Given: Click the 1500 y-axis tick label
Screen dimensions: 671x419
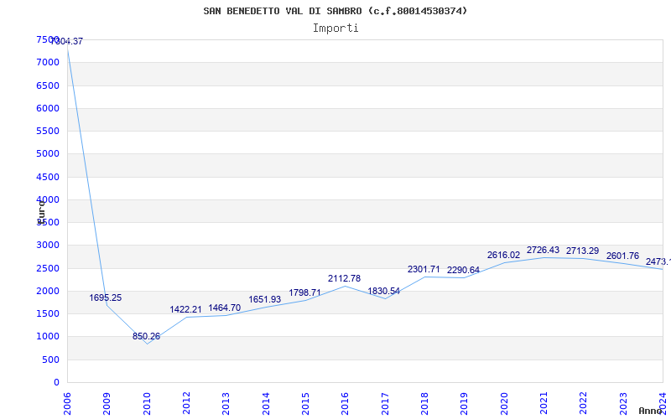Looking at the screenshot, I should click(48, 313).
